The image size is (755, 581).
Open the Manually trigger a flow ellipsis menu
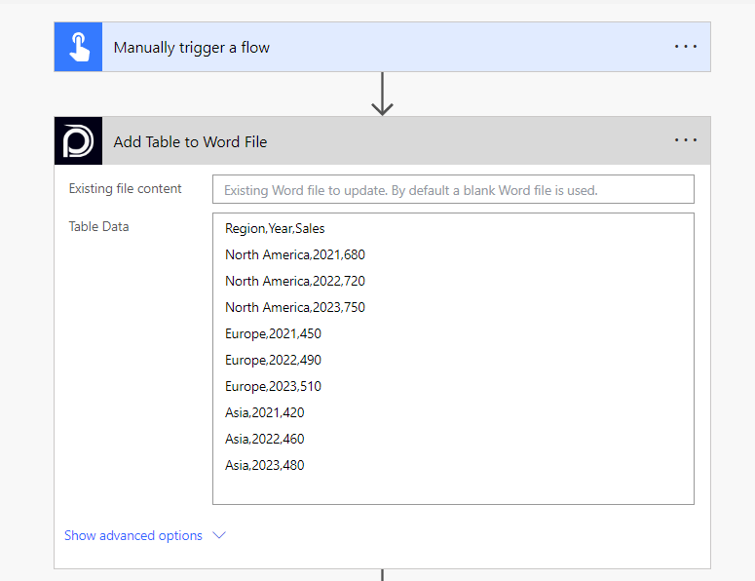click(686, 47)
